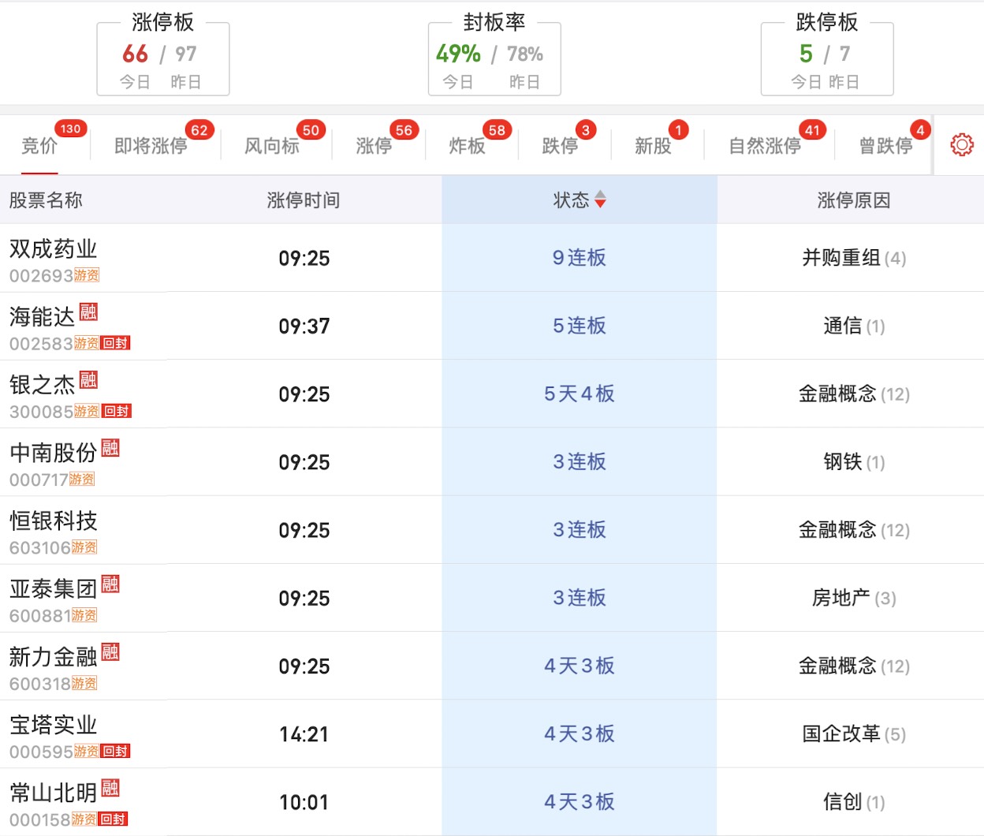Click the 融 badge beside 中南股份

tap(110, 448)
